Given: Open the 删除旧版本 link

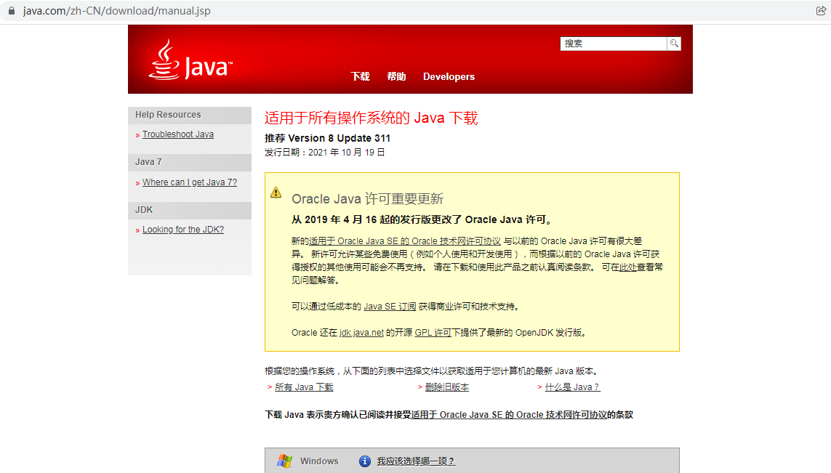Looking at the screenshot, I should point(447,387).
